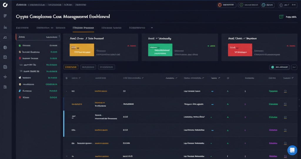Switch to the first tab in the tab row
Viewport: 301px width, 159px height.
[22, 28]
